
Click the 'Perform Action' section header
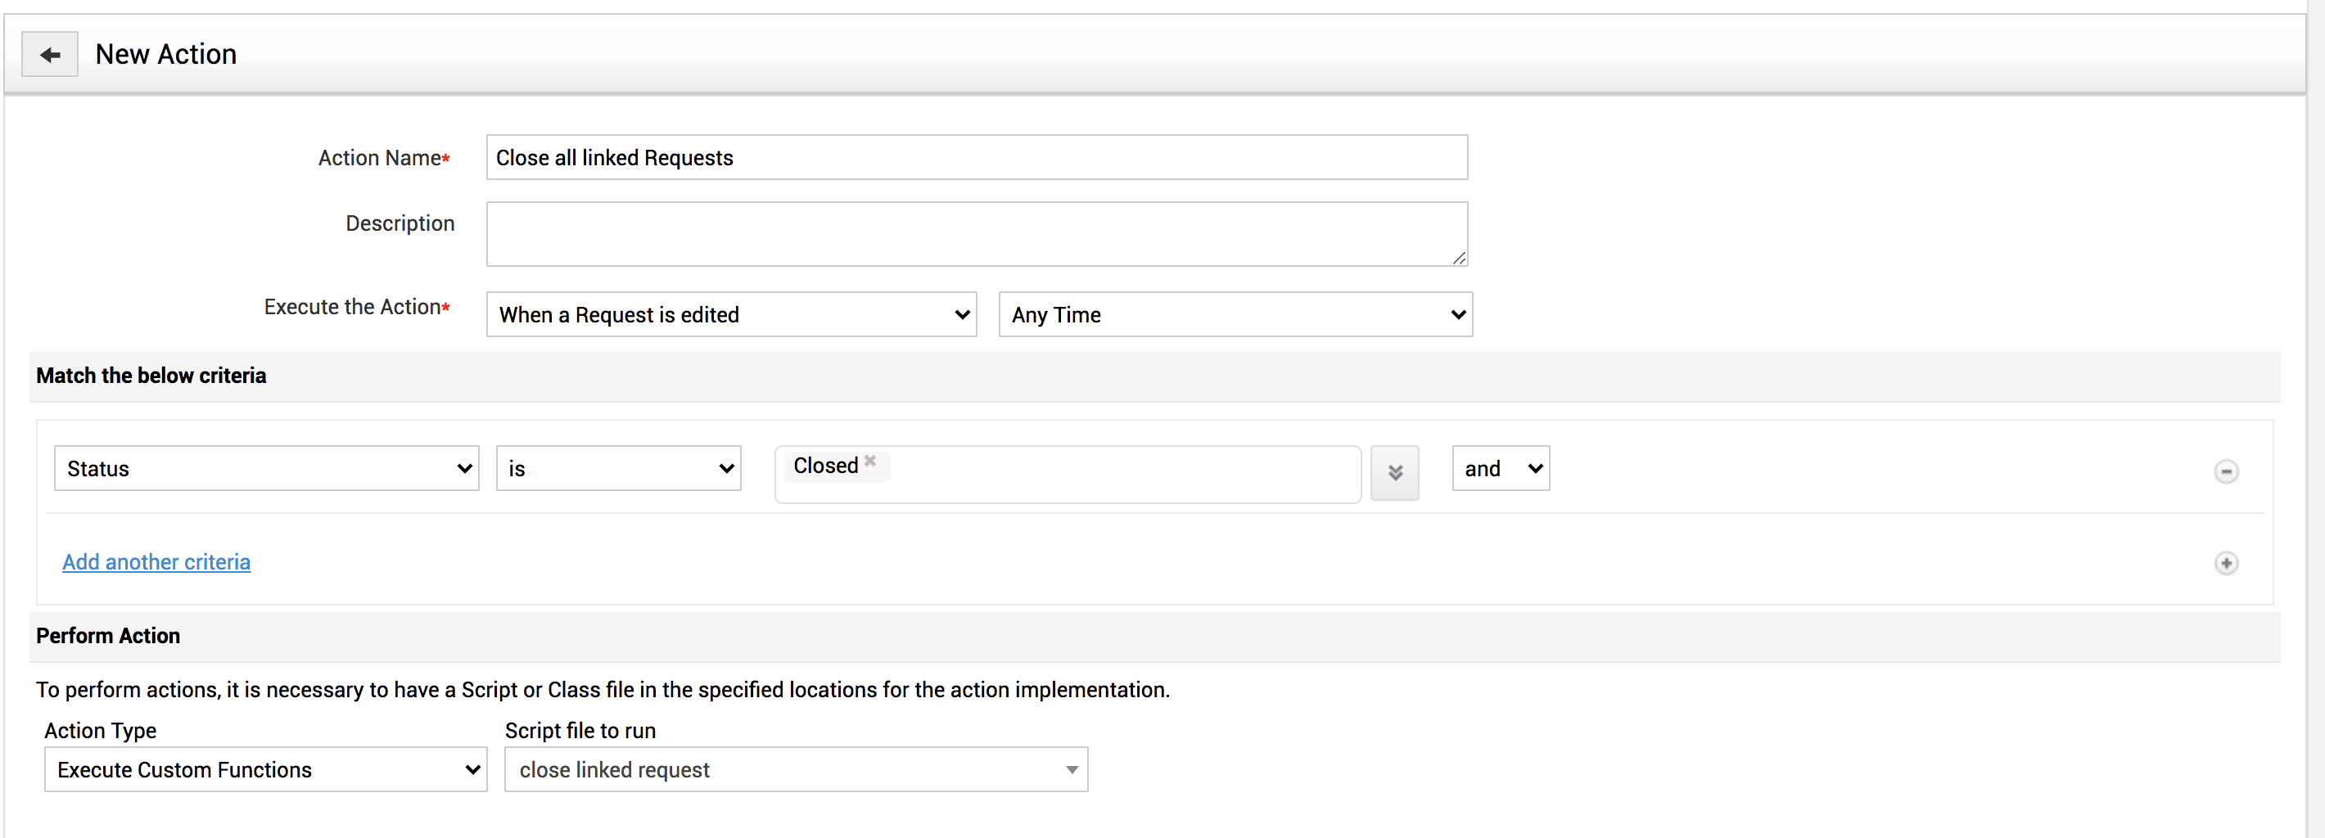click(108, 636)
